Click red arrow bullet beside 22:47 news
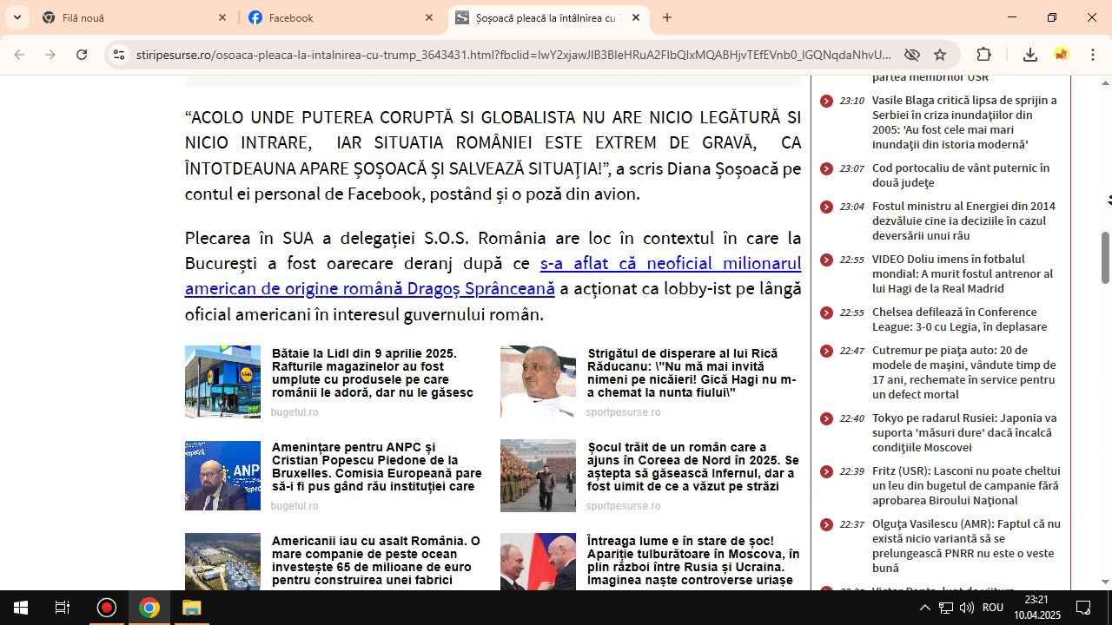The width and height of the screenshot is (1112, 625). (826, 351)
